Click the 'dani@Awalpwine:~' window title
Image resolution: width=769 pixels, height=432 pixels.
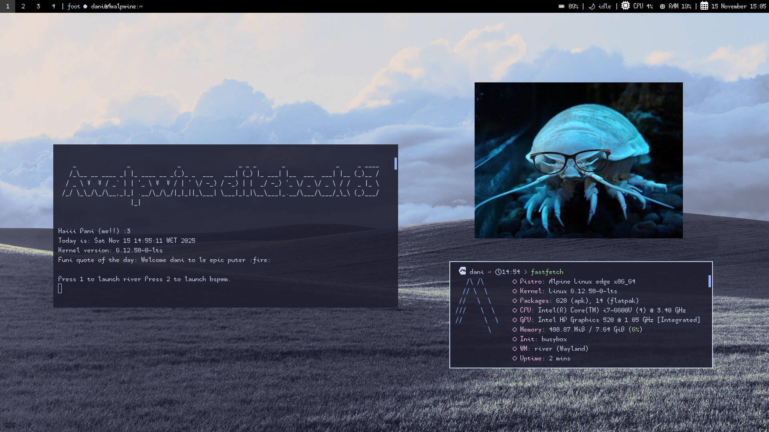(x=116, y=6)
